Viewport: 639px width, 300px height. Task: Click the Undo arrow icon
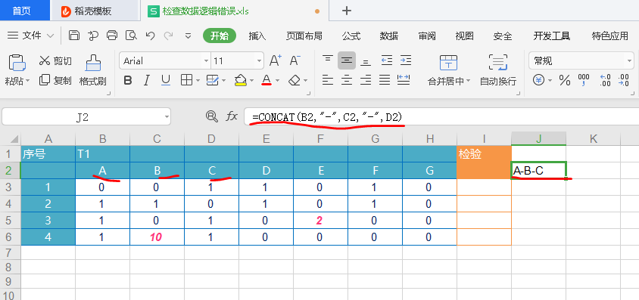pos(150,36)
